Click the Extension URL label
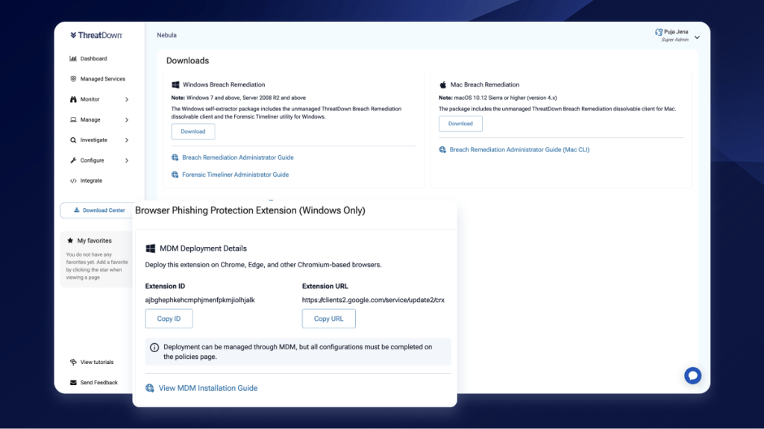Viewport: 764px width, 429px height. pos(325,286)
